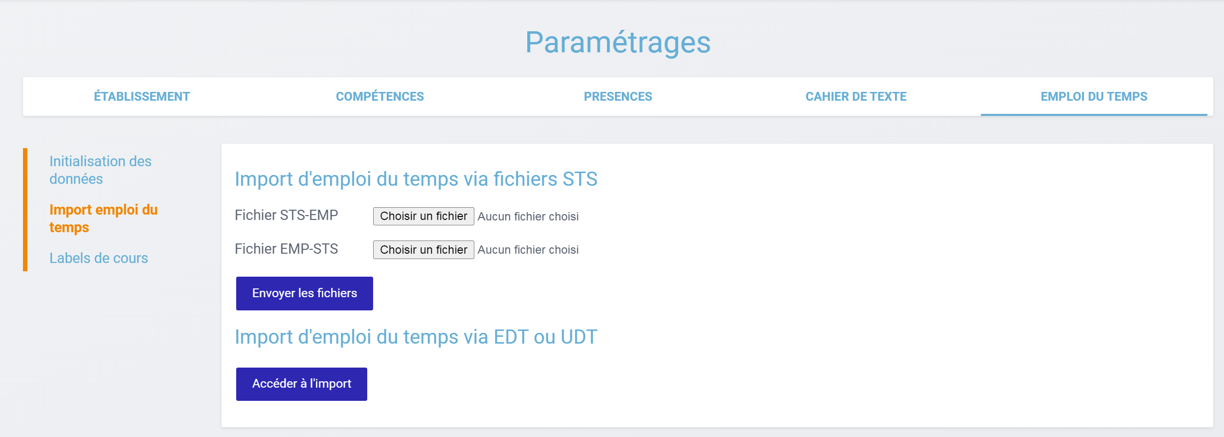
Task: Select Import emploi du temps sidebar link
Action: click(x=103, y=218)
